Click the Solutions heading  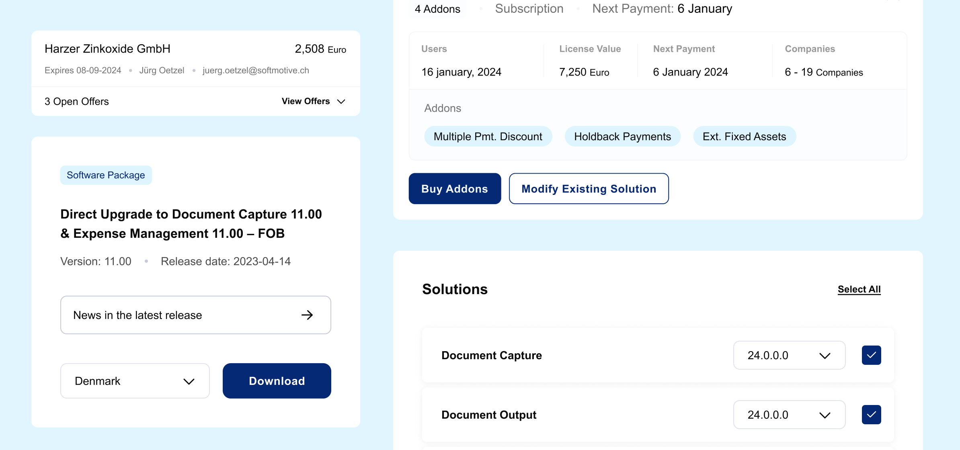point(455,289)
